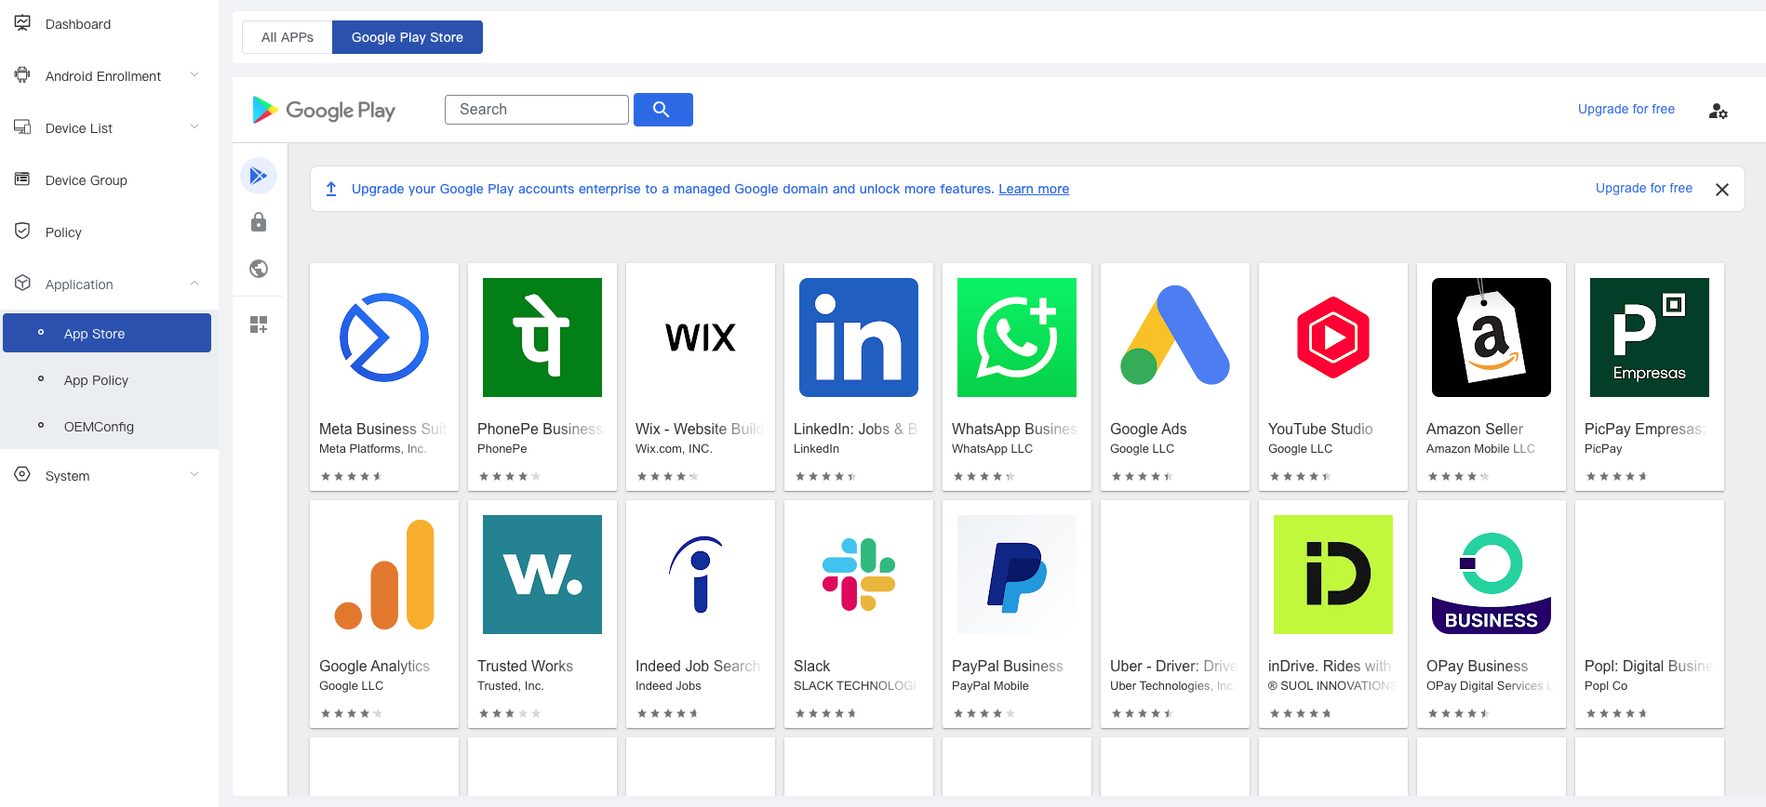This screenshot has width=1766, height=807.
Task: Open the Organize apps grid icon
Action: [x=259, y=324]
